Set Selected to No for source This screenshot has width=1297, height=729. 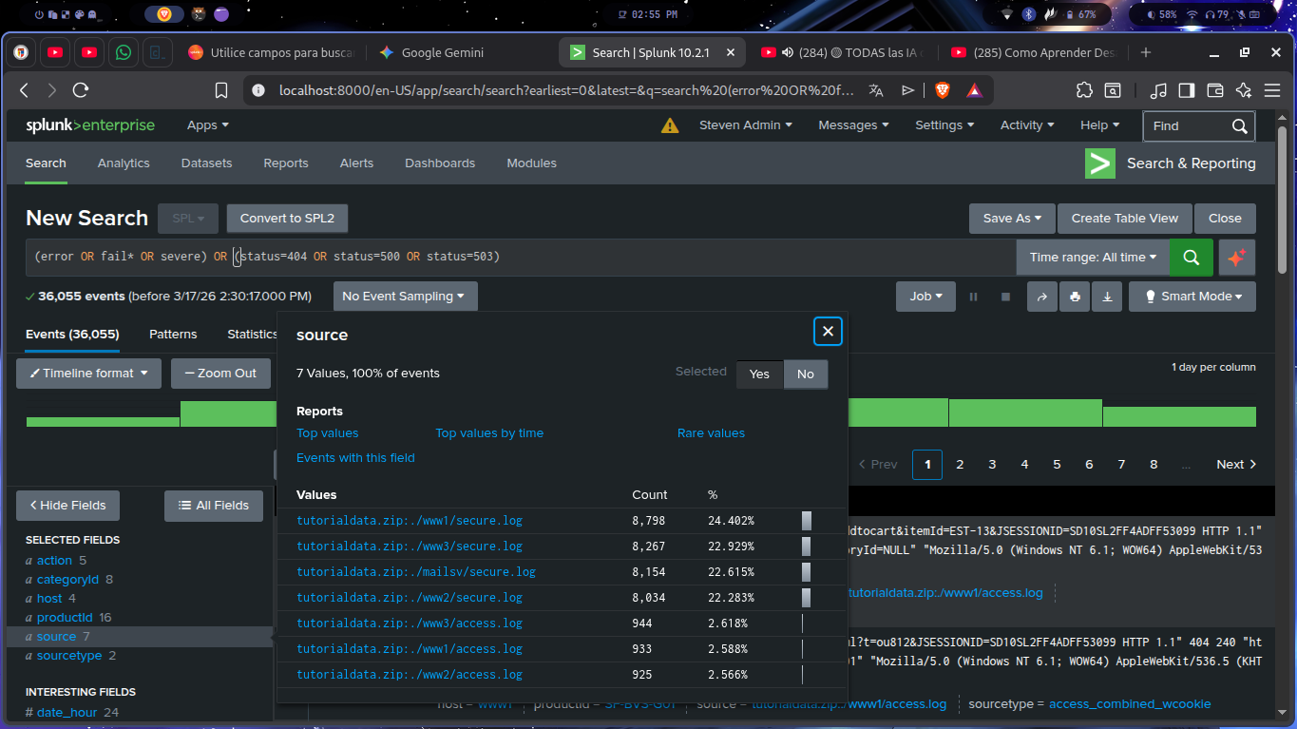805,374
